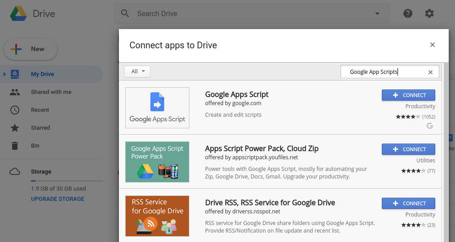Open Apps Script Power Pack, Cloud Zip title

[262, 149]
